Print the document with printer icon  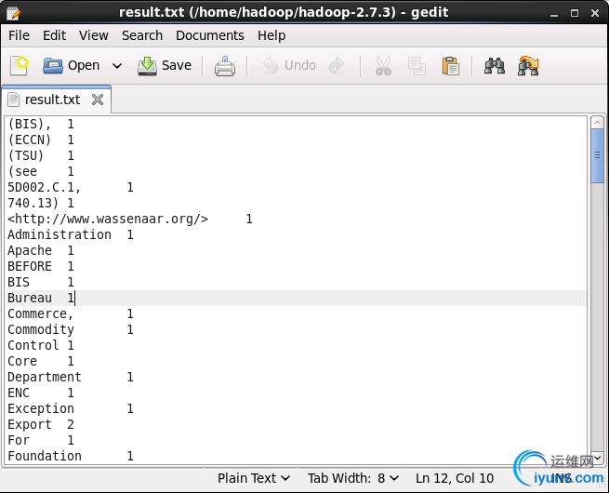coord(225,66)
